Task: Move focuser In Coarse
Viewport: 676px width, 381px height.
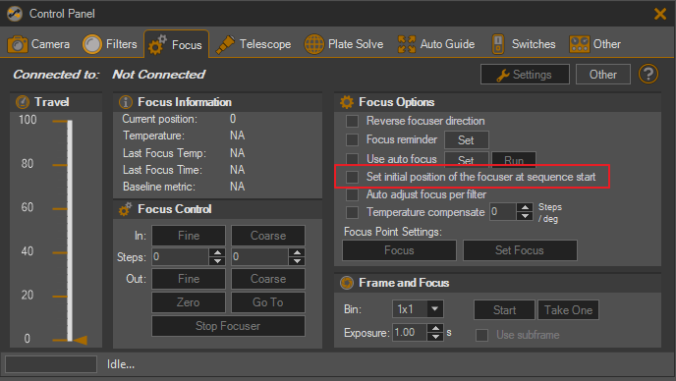Action: [267, 236]
